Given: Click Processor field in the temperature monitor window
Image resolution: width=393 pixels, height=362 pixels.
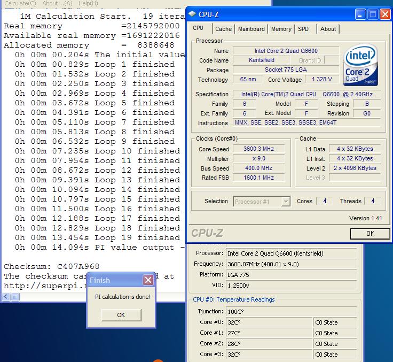Looking at the screenshot, I should click(x=291, y=253).
